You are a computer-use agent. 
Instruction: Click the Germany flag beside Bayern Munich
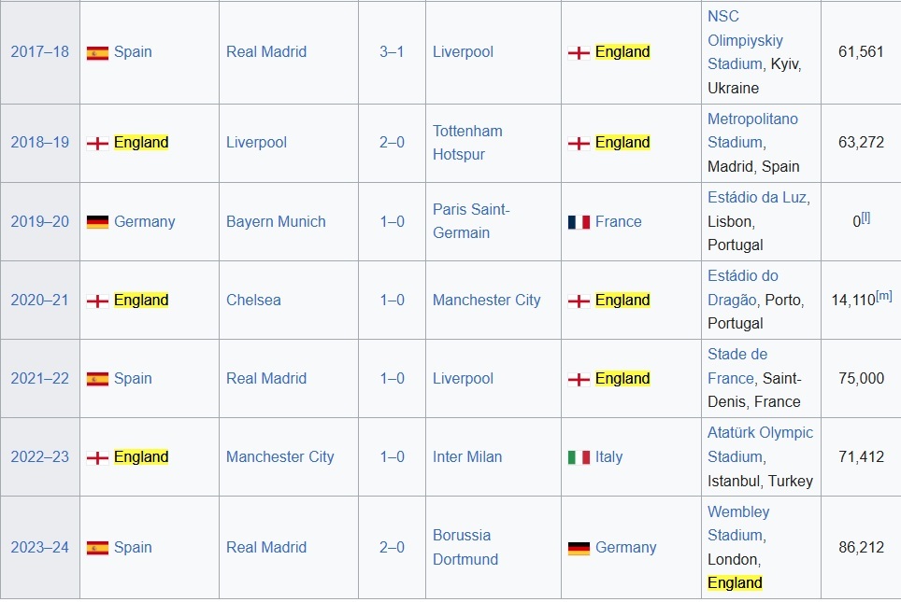pyautogui.click(x=97, y=222)
